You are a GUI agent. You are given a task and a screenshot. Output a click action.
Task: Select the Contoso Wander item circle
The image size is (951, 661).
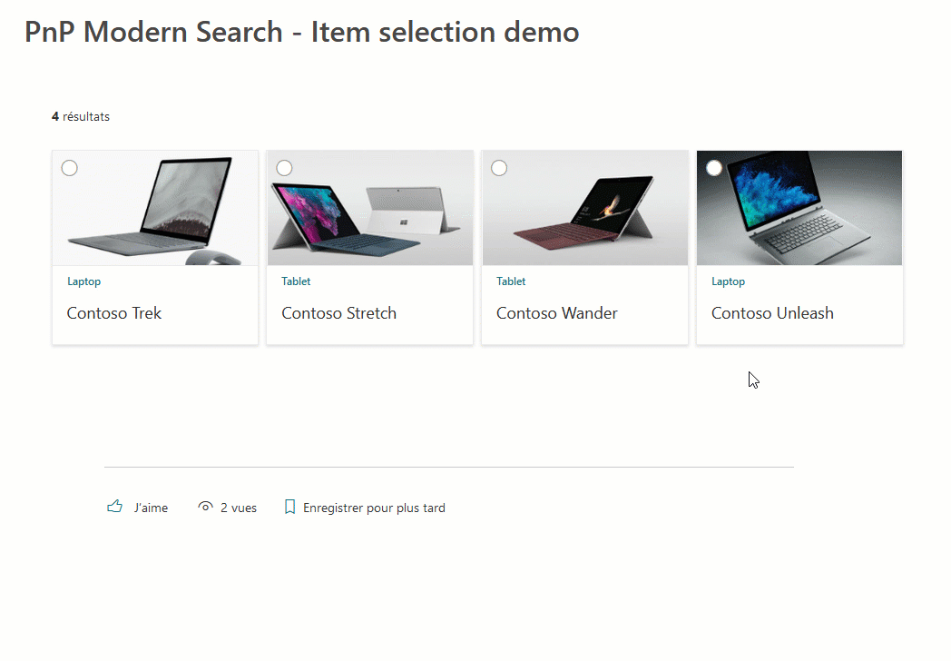pos(499,168)
